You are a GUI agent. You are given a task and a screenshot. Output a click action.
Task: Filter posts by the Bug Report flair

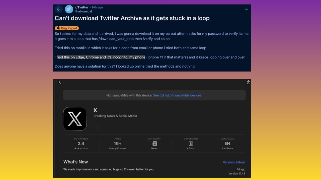tap(67, 28)
